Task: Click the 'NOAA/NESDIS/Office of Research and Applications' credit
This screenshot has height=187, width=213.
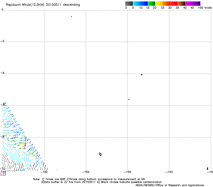Action: 170,185
